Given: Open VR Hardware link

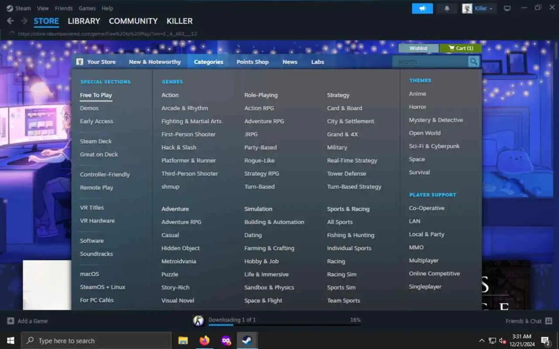Looking at the screenshot, I should click(x=97, y=221).
